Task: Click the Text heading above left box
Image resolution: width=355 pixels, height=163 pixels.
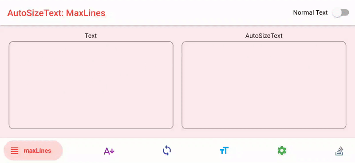Action: tap(91, 36)
